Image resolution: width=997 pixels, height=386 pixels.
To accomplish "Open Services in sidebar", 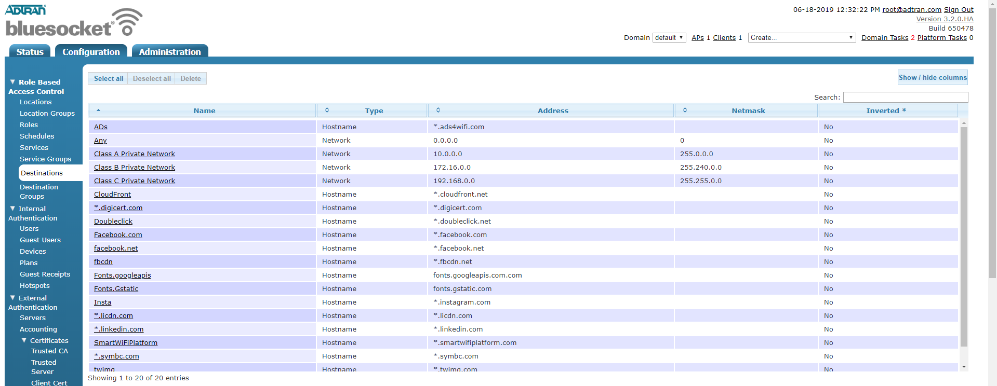I will (34, 147).
